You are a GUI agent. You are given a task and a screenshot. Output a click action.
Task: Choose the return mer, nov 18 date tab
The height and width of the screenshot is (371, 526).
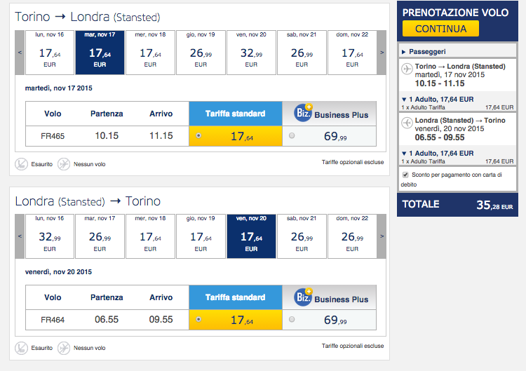pyautogui.click(x=150, y=236)
